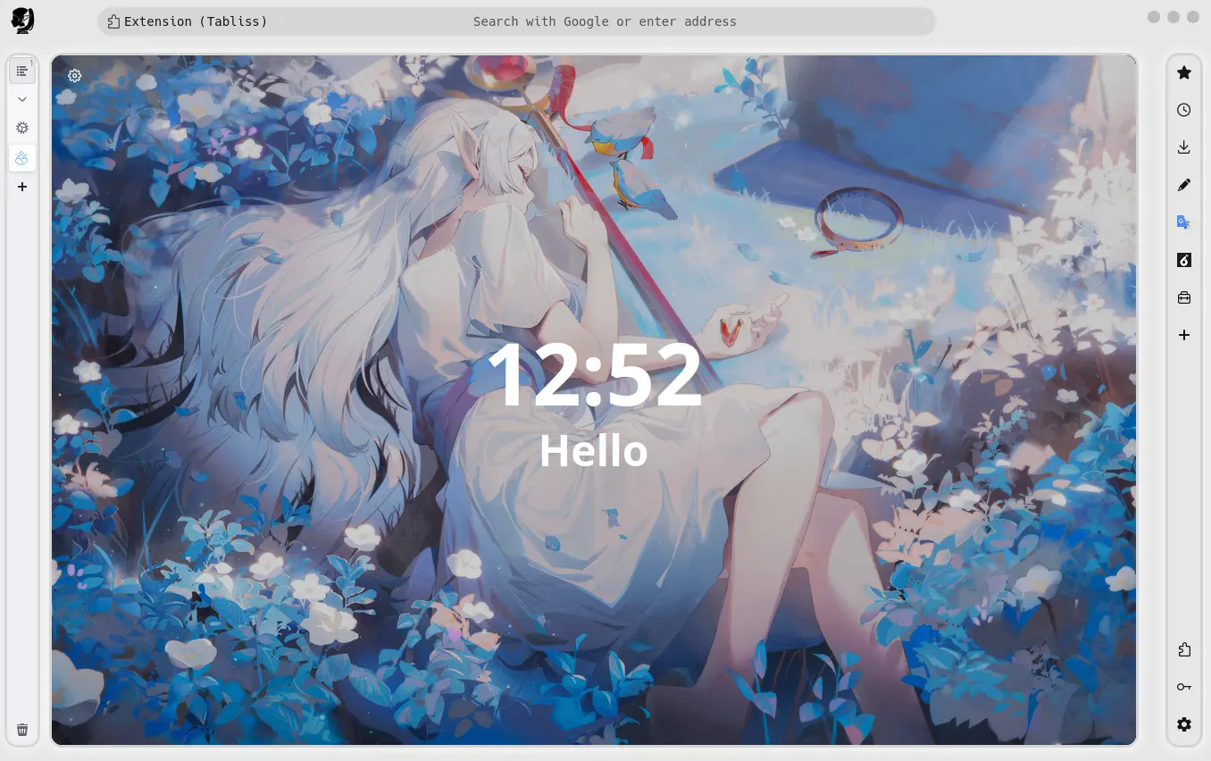Viewport: 1211px width, 761px height.
Task: Open the toolbox briefcase icon on the right
Action: click(1183, 297)
